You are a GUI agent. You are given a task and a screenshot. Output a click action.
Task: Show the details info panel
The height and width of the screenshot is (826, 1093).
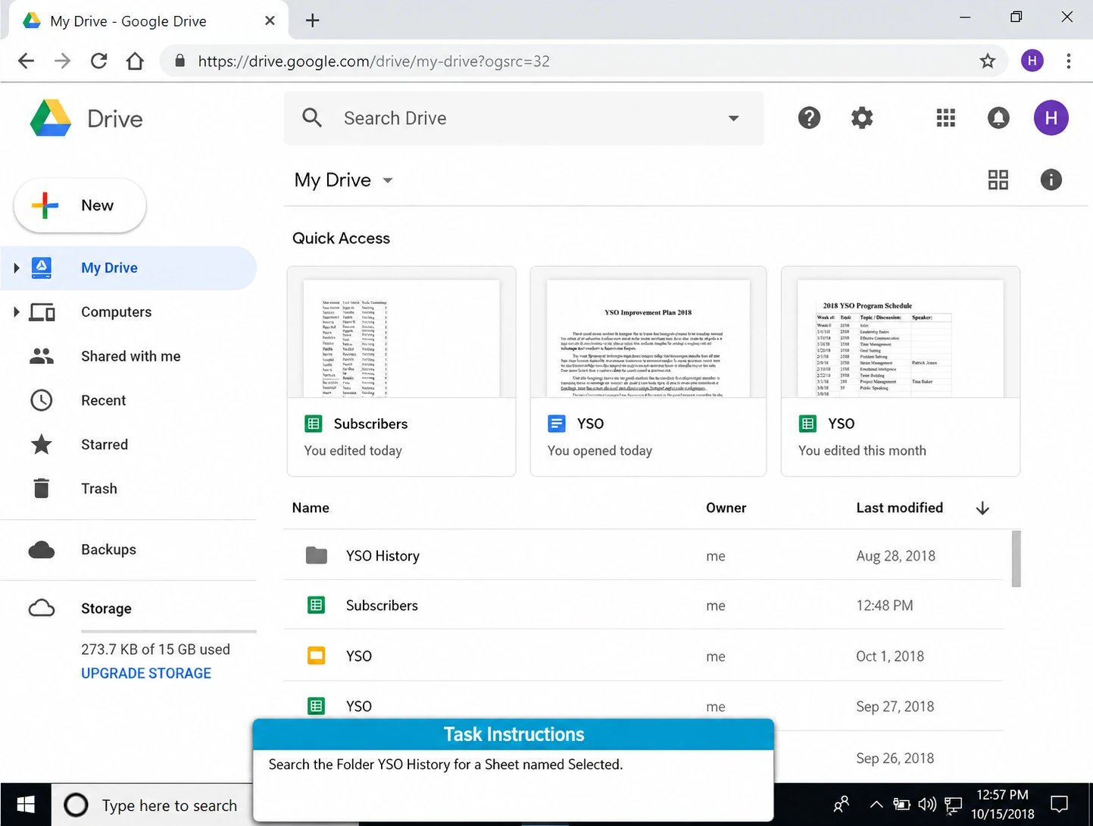point(1051,180)
